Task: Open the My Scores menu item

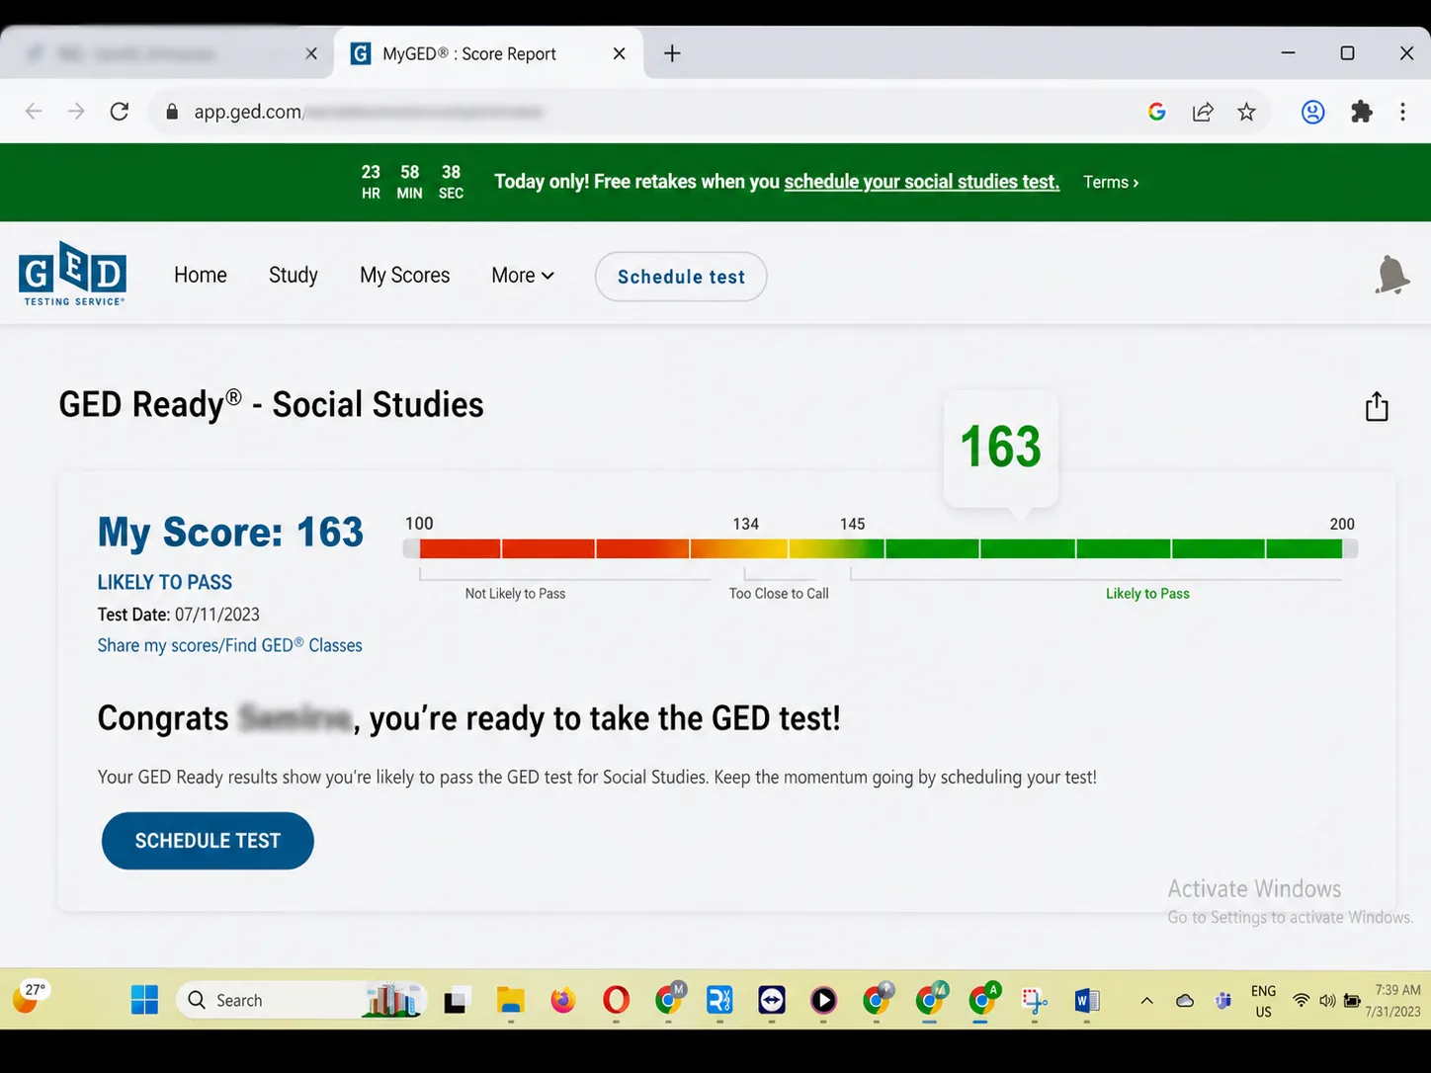Action: click(x=405, y=276)
